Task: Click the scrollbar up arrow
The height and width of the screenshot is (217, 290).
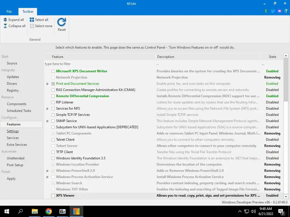Action: point(286,56)
